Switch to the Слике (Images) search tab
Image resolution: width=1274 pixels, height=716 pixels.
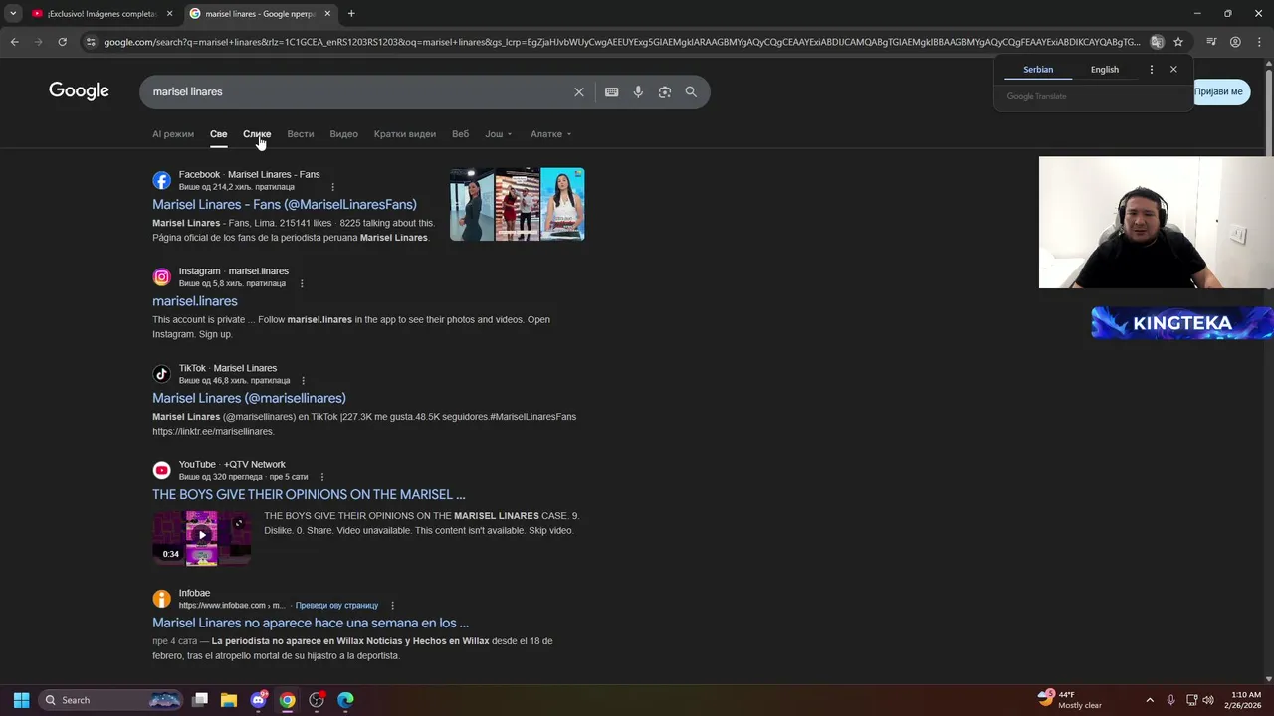(x=257, y=134)
